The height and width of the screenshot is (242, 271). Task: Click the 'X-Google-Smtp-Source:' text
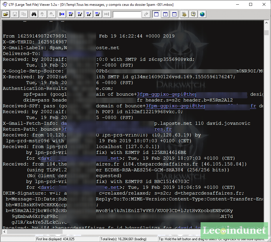[33, 71]
